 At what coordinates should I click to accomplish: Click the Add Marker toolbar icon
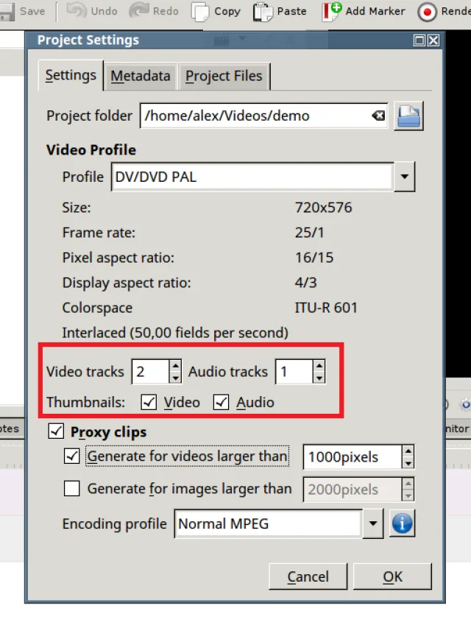(332, 12)
